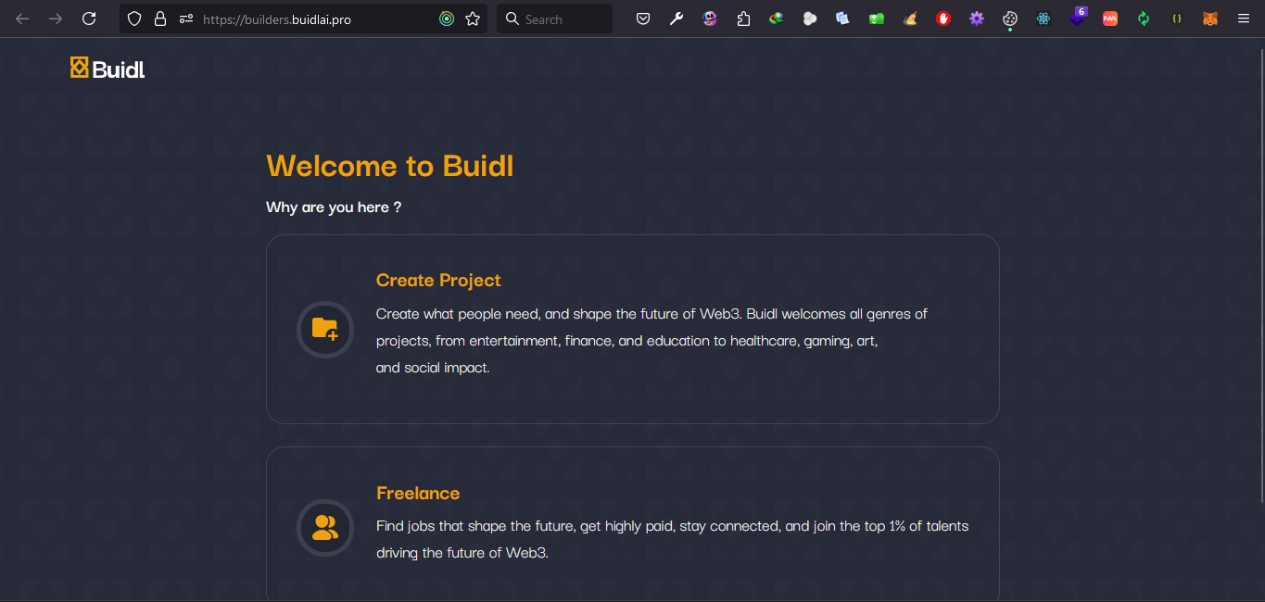Screen dimensions: 1265x602
Task: Click the Create Project folder icon
Action: click(324, 329)
